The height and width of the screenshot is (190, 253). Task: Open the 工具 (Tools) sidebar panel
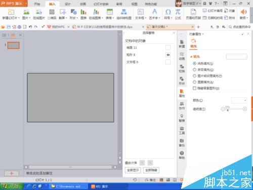(182, 130)
